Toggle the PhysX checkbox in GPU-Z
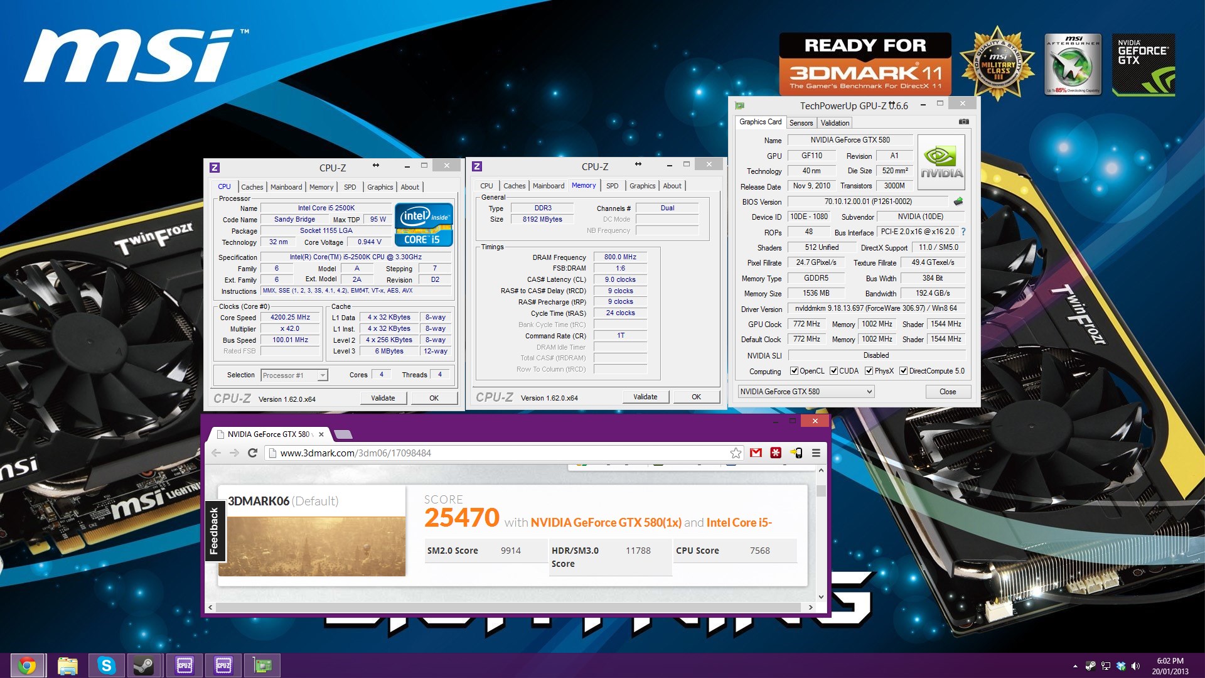 (869, 371)
